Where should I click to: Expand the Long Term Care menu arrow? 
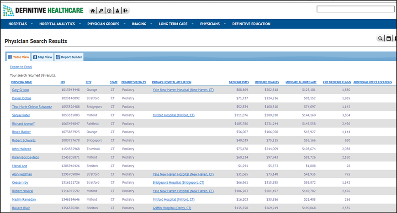[x=192, y=24]
